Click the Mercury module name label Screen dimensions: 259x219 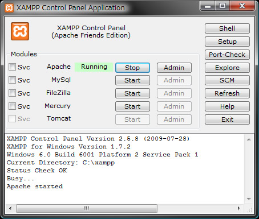point(58,106)
